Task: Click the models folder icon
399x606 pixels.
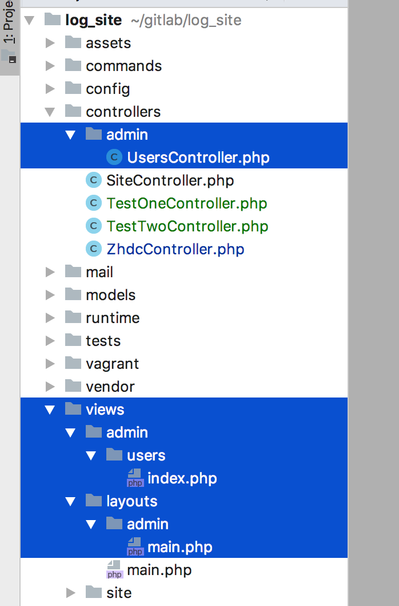Action: (x=73, y=294)
